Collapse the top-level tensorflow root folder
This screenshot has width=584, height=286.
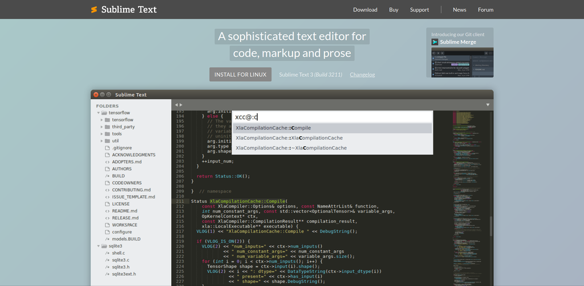point(98,113)
